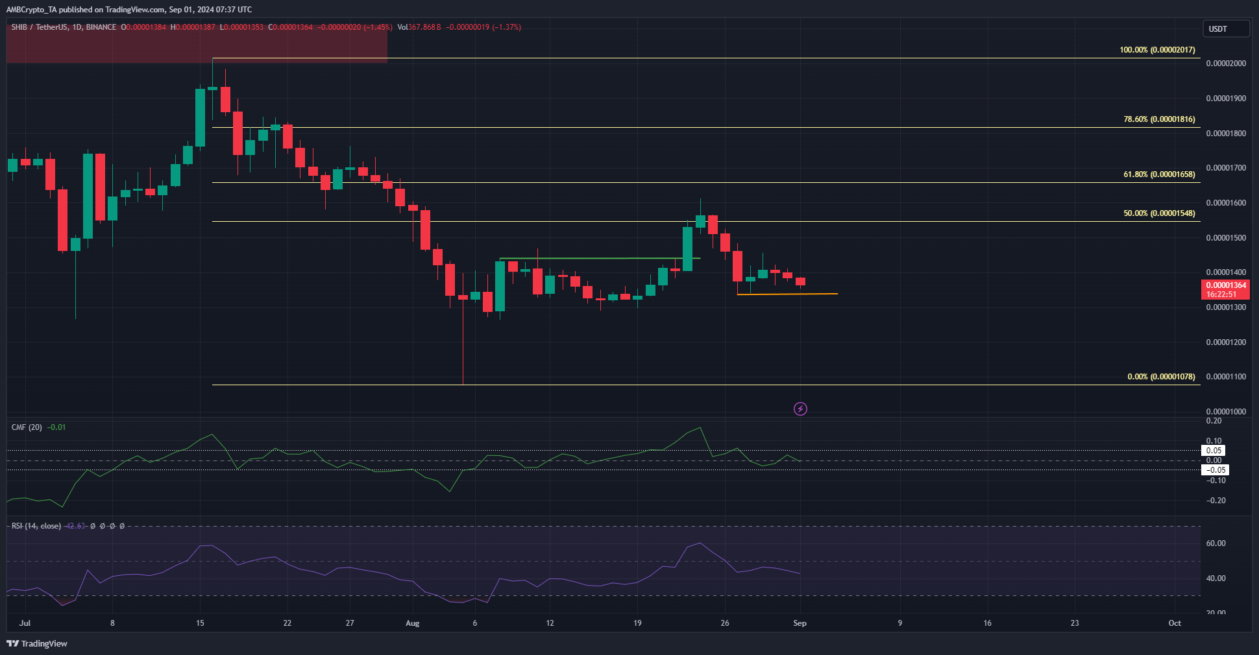The width and height of the screenshot is (1259, 655).
Task: Open the USDT currency selector
Action: [1226, 29]
